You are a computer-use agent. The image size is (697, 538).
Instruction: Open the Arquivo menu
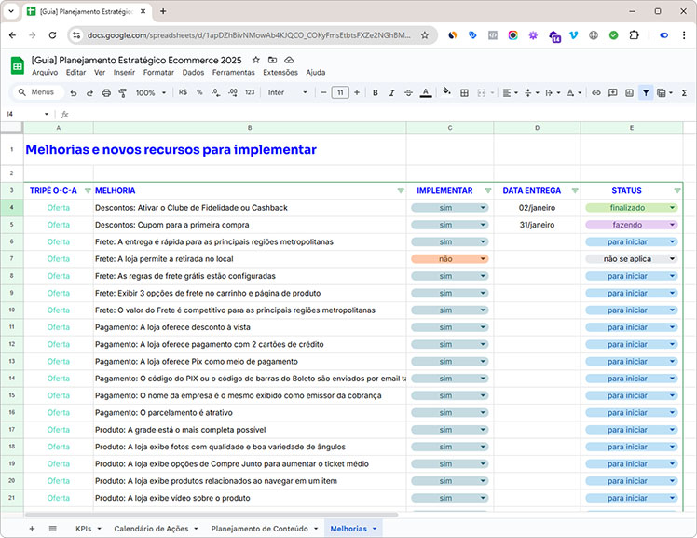click(45, 72)
